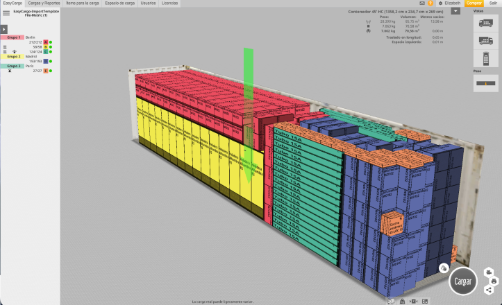Click the grid layout icon in bottom toolbar

click(425, 301)
